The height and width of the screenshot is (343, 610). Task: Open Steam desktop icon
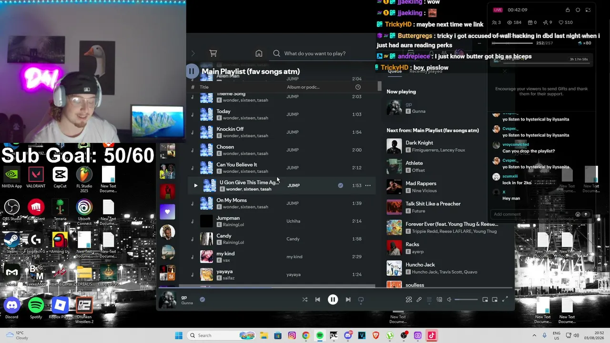12,243
